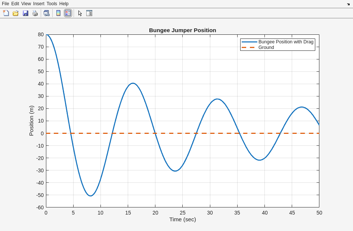The width and height of the screenshot is (353, 231).
Task: Open the Help menu
Action: pos(64,4)
